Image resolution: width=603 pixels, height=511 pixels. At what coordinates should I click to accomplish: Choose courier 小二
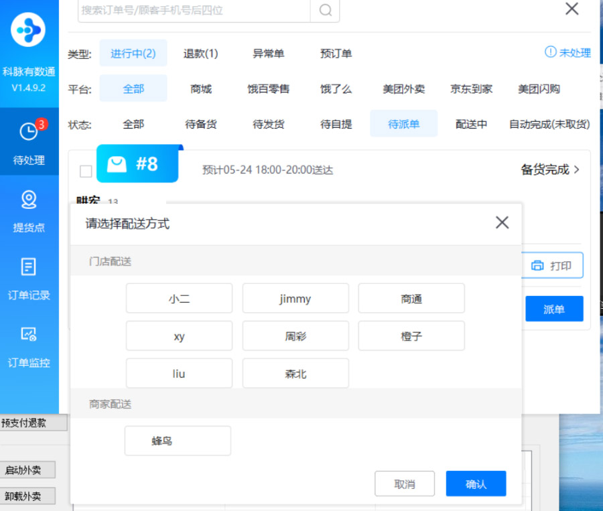[x=179, y=299]
